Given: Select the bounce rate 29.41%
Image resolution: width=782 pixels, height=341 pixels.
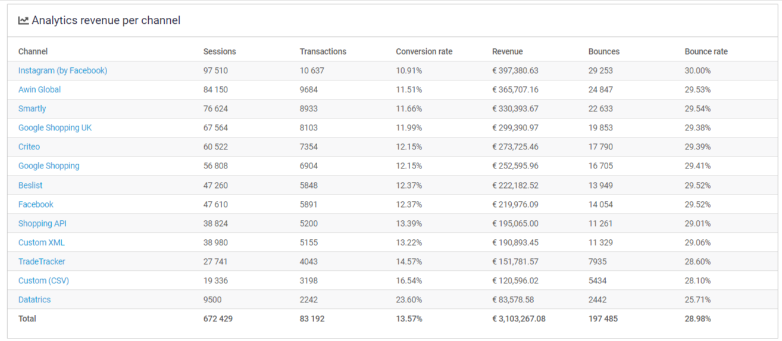Looking at the screenshot, I should [697, 165].
